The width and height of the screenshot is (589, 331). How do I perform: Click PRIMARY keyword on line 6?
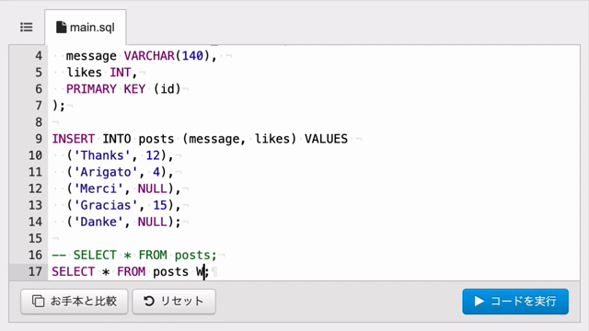91,89
